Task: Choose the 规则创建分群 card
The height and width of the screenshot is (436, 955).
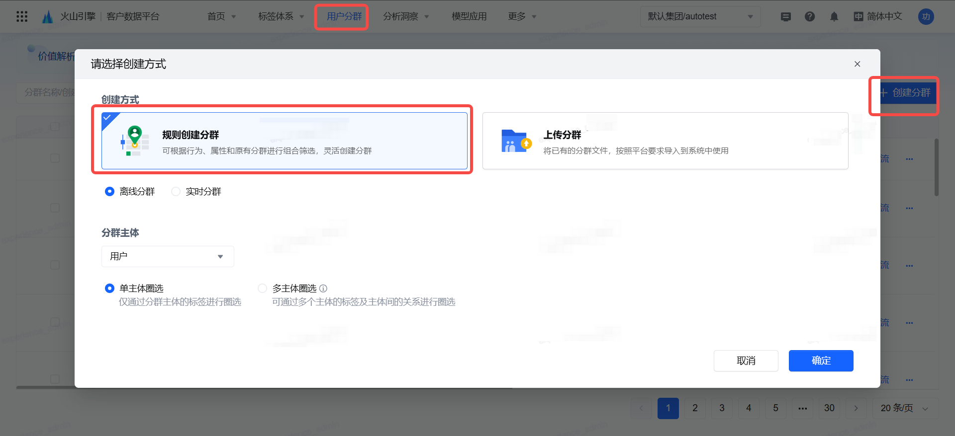Action: tap(285, 141)
